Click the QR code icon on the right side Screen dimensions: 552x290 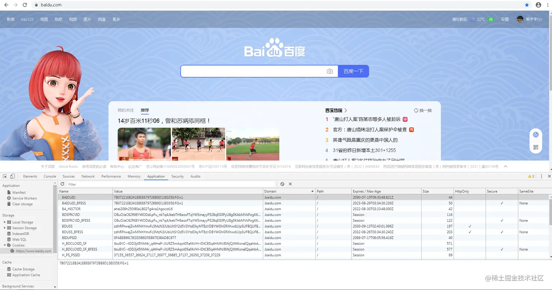click(x=536, y=147)
